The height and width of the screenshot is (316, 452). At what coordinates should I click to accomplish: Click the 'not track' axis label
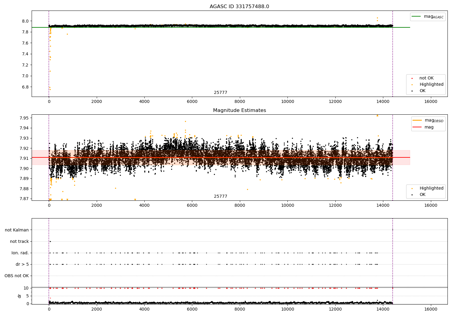tap(19, 242)
